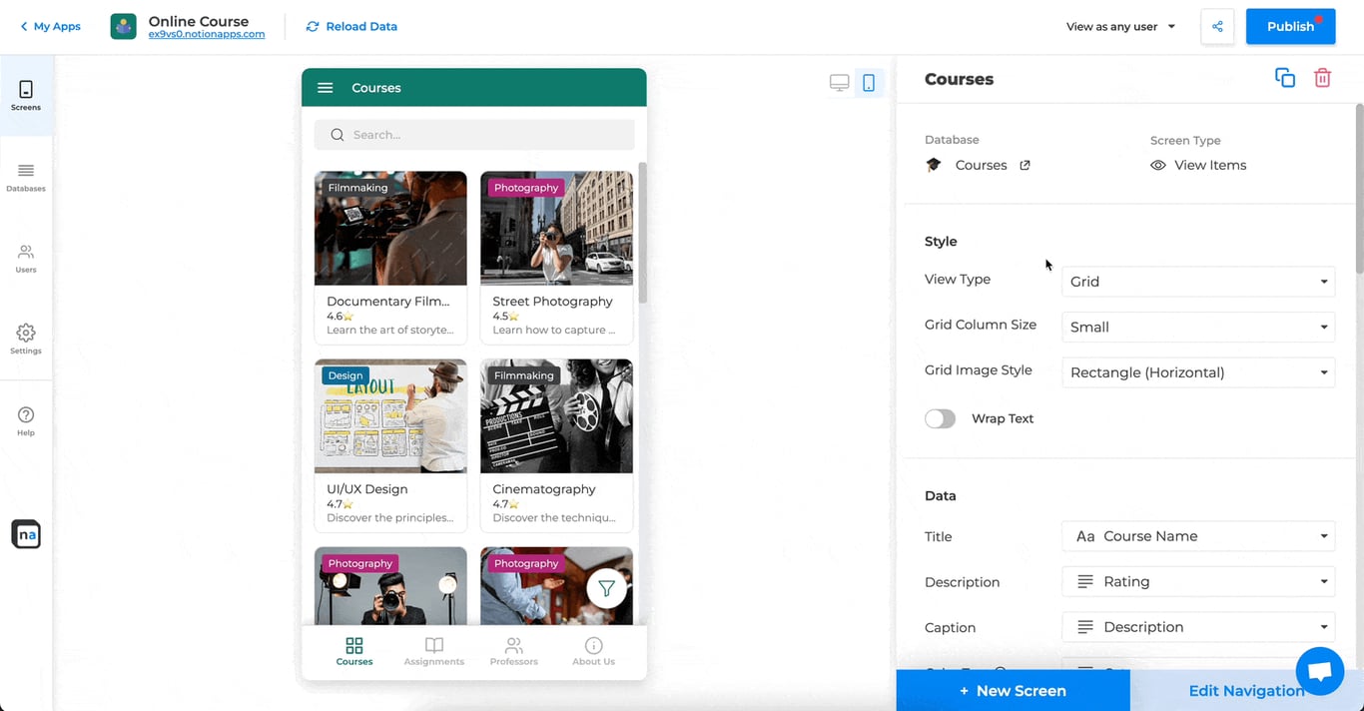Open the Title field dropdown
Viewport: 1364px width, 711px height.
coord(1198,536)
